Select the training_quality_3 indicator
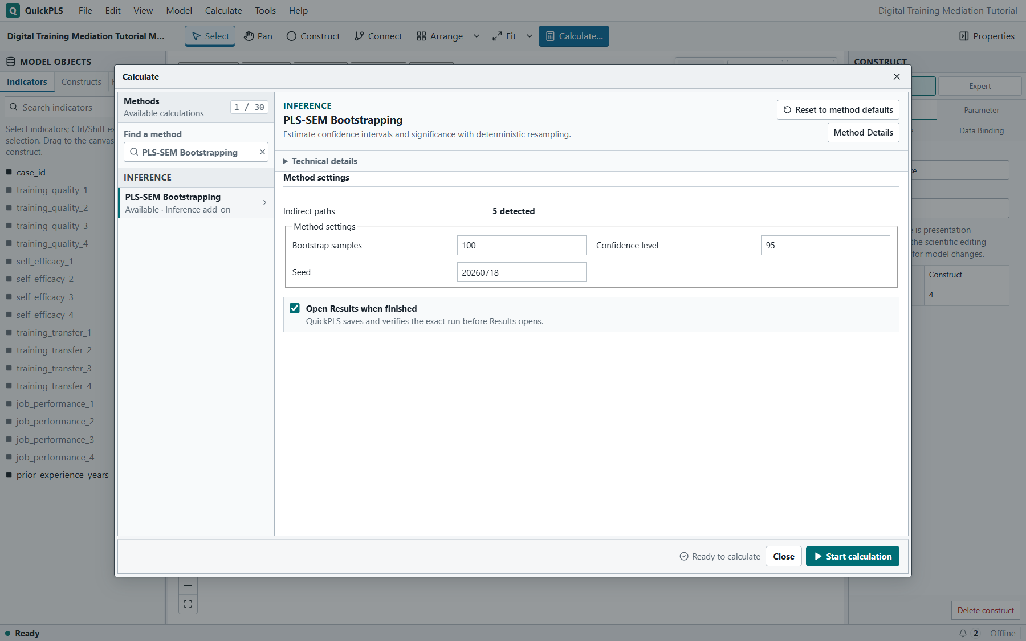The image size is (1026, 641). (x=52, y=226)
